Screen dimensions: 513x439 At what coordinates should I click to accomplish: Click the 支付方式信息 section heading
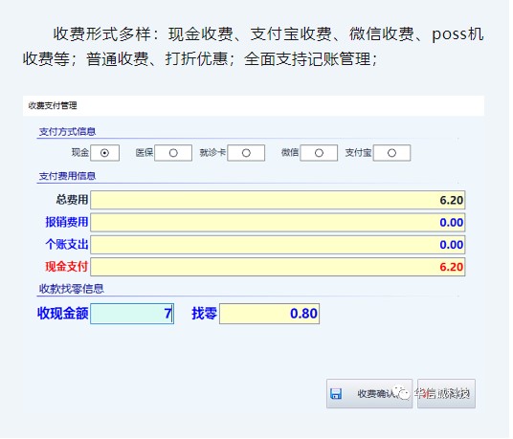tap(67, 132)
